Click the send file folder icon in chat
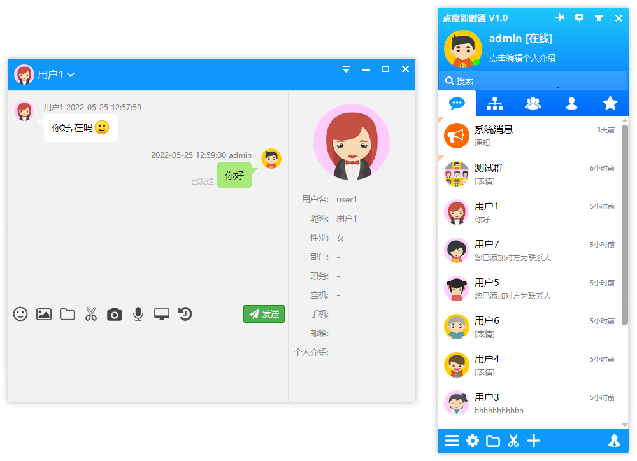The width and height of the screenshot is (637, 461). (68, 314)
